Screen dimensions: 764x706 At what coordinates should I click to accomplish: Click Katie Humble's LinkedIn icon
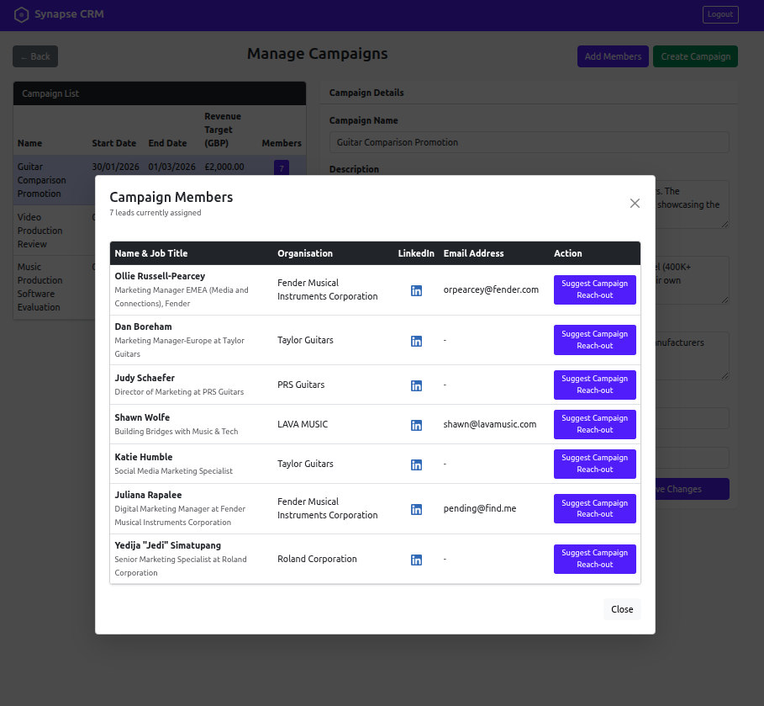tap(416, 464)
